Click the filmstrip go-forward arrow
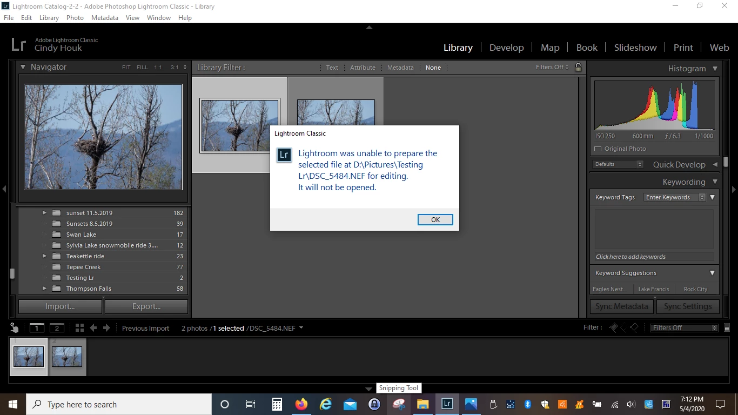The width and height of the screenshot is (738, 415). click(106, 328)
